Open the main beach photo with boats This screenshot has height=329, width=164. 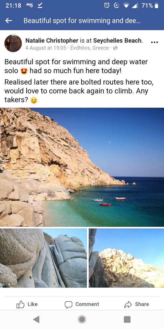(x=82, y=167)
